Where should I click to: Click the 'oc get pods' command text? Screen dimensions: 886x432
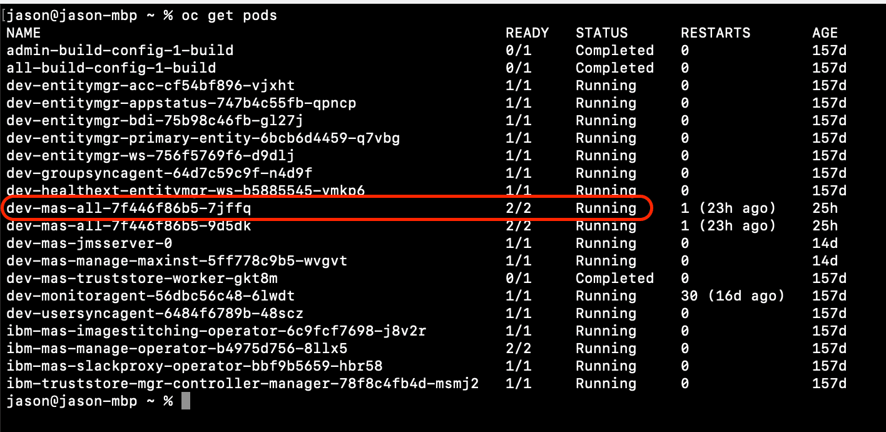230,16
